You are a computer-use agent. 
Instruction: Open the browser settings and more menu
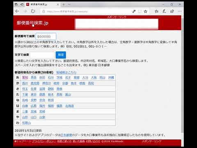click(x=180, y=12)
